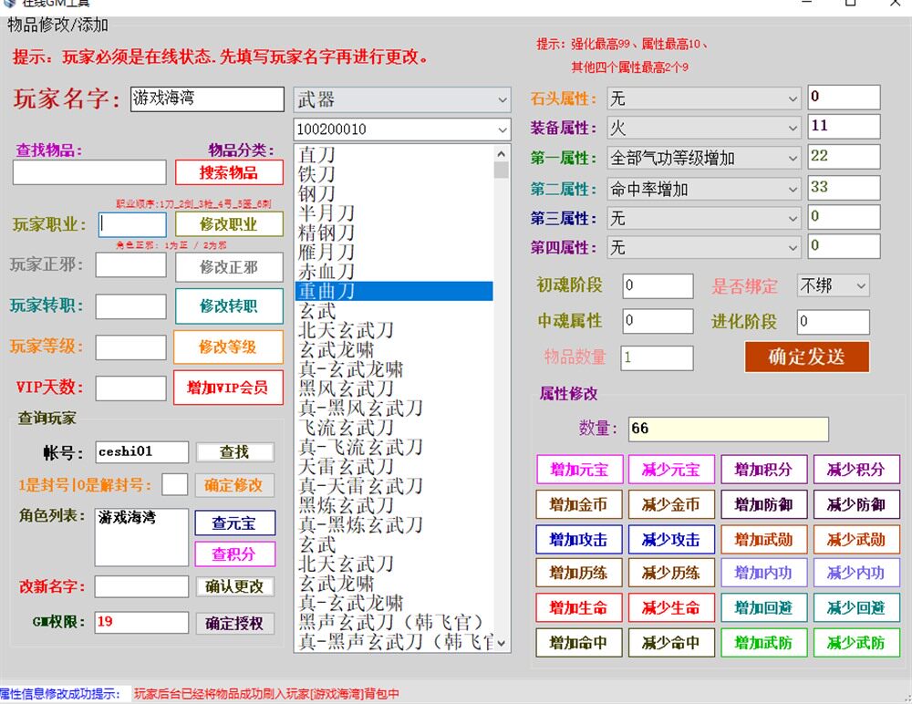
Task: Click the 搜索物品 button
Action: (x=229, y=172)
